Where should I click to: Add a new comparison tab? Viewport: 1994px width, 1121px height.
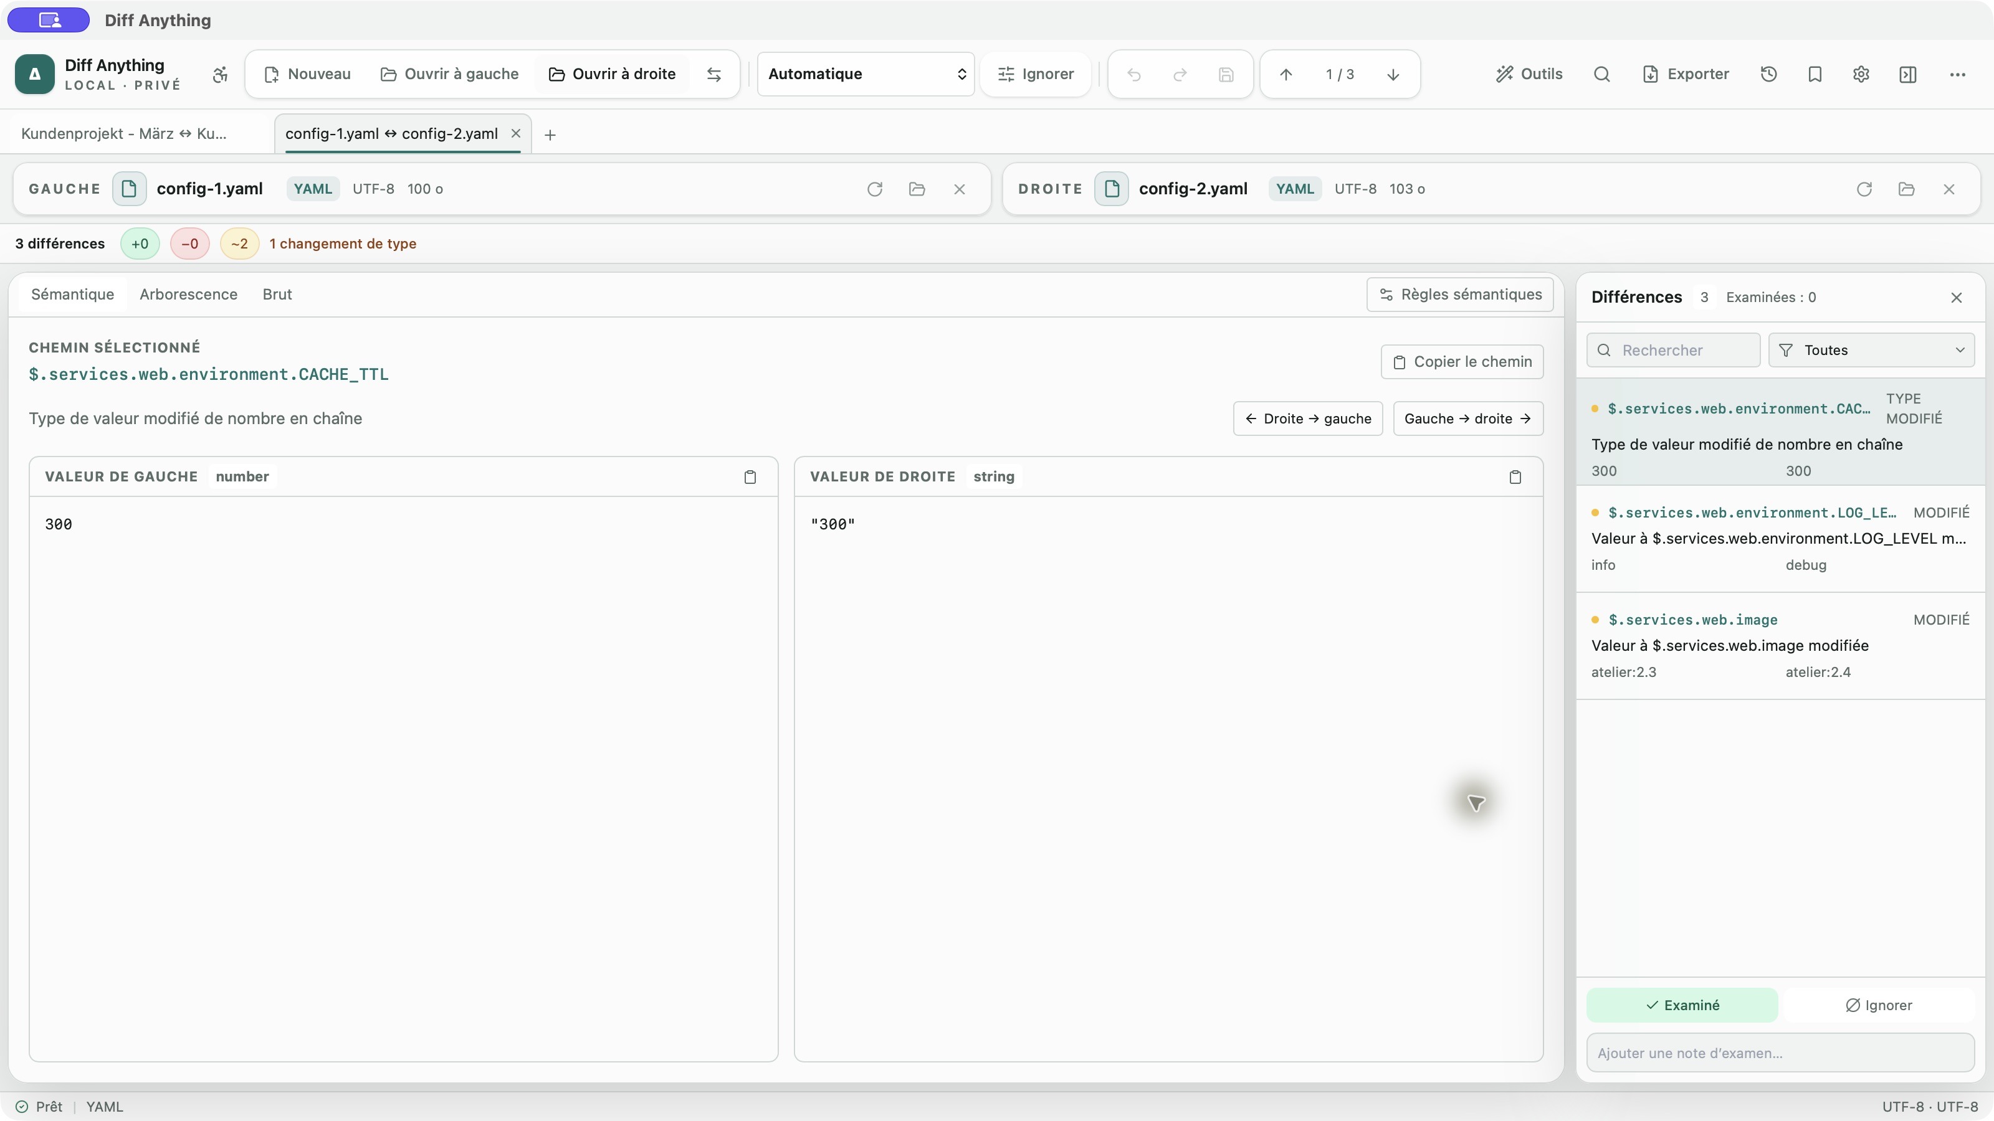pyautogui.click(x=550, y=135)
